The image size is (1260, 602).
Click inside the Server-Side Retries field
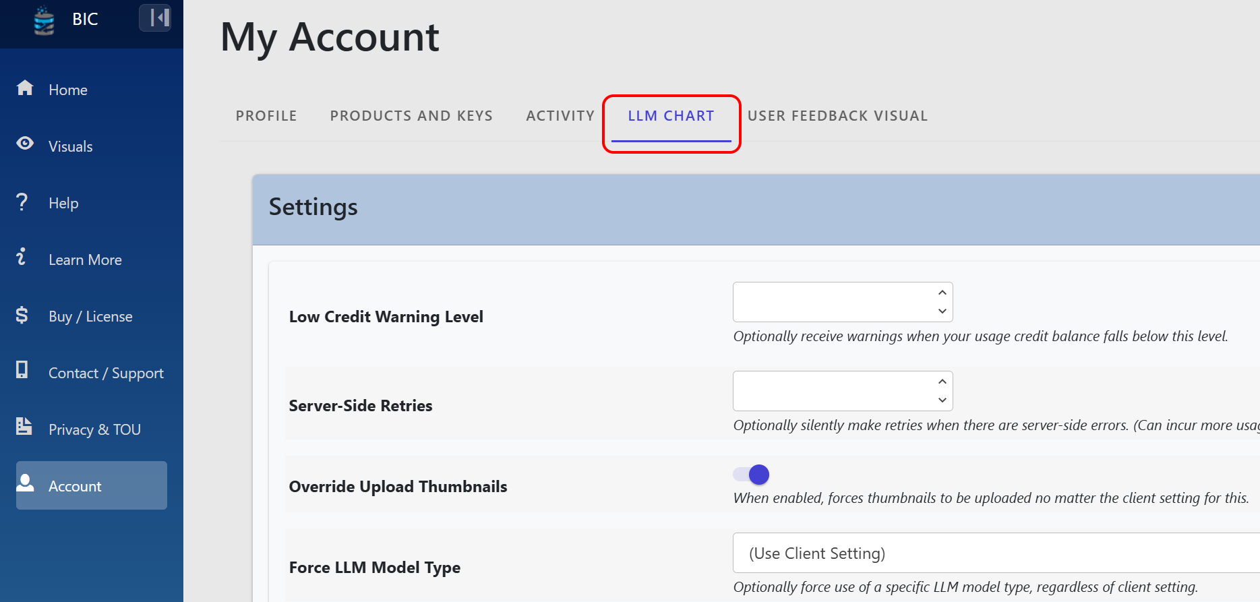(834, 391)
